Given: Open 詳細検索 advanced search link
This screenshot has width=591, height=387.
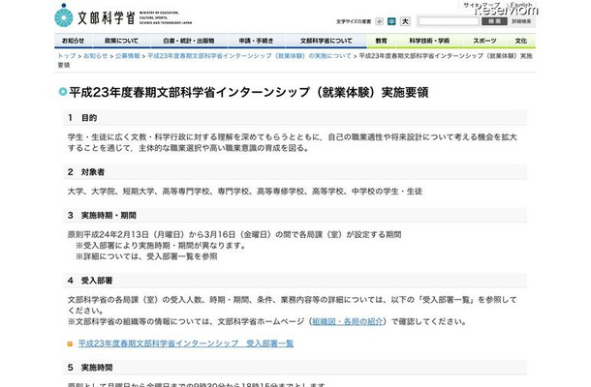Looking at the screenshot, I should [521, 21].
